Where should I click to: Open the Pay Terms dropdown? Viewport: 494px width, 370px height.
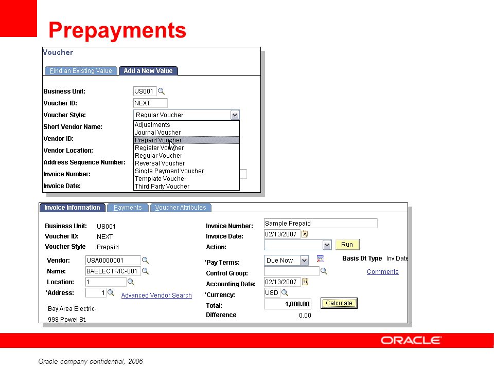tap(304, 261)
